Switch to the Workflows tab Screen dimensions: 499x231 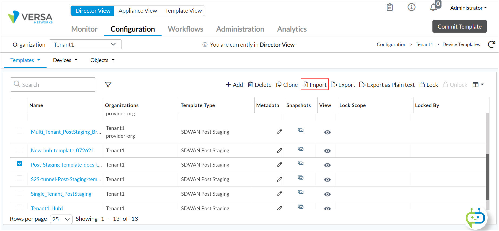point(185,29)
